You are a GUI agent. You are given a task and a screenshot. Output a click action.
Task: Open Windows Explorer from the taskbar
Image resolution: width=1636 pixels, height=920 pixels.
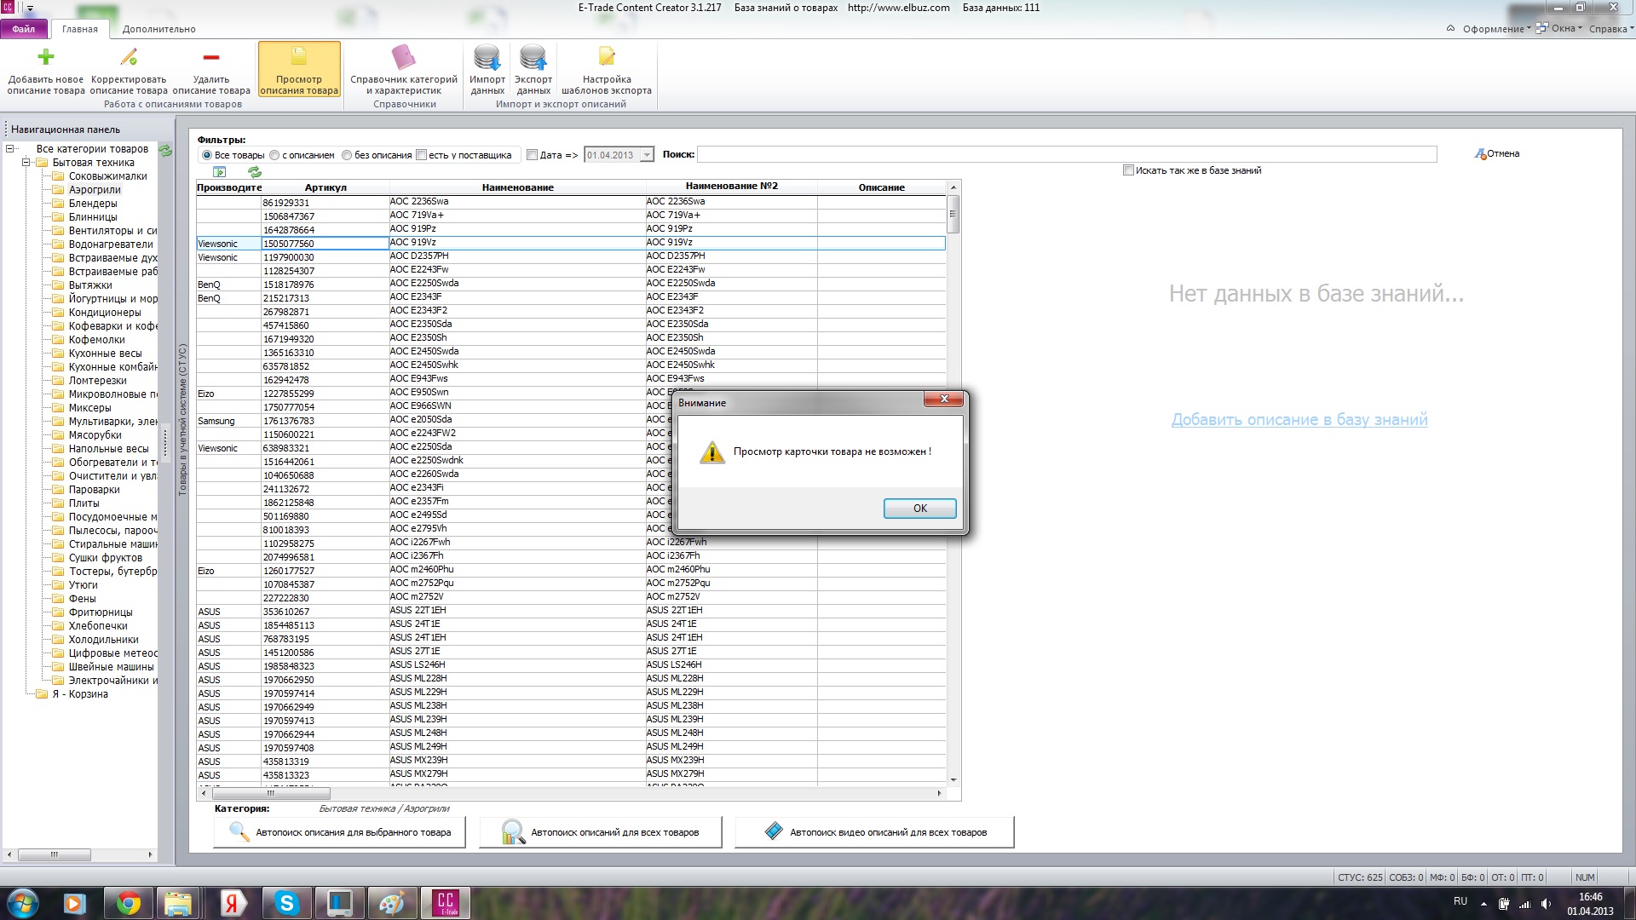coord(177,903)
